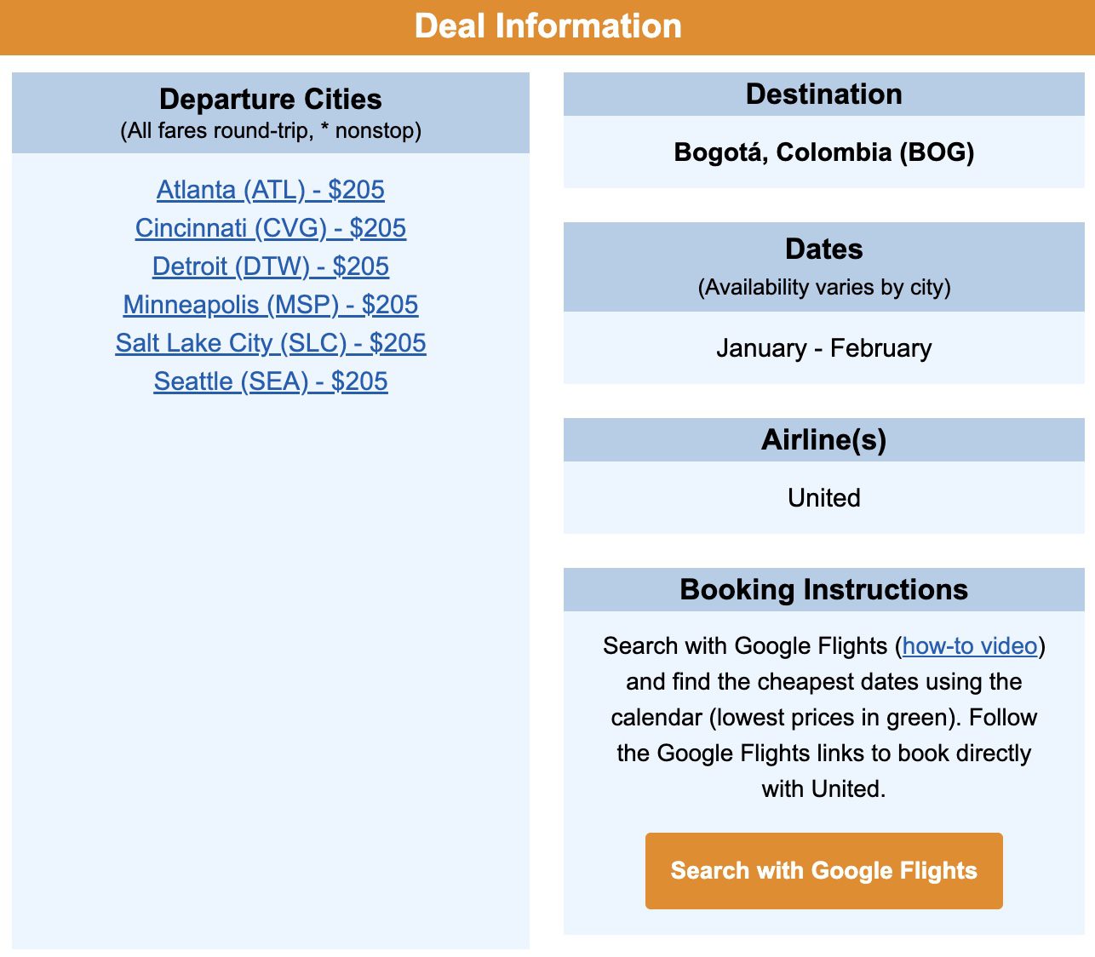Viewport: 1095px width, 957px height.
Task: Click the calendar lowest prices instruction text
Action: 823,717
